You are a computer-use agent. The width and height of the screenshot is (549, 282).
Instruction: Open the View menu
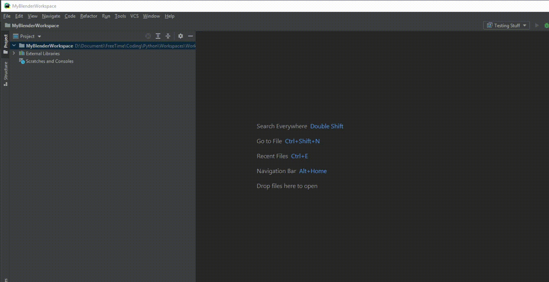click(x=33, y=16)
